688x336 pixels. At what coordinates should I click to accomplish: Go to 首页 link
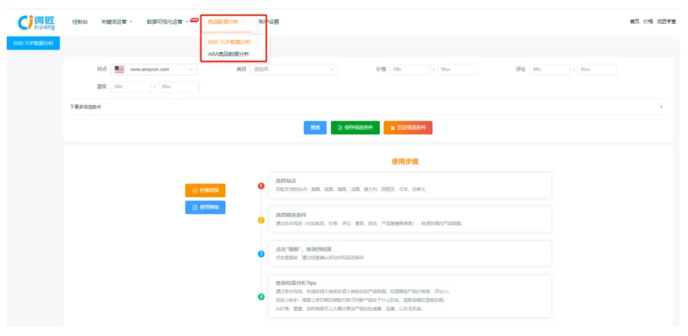coord(634,22)
